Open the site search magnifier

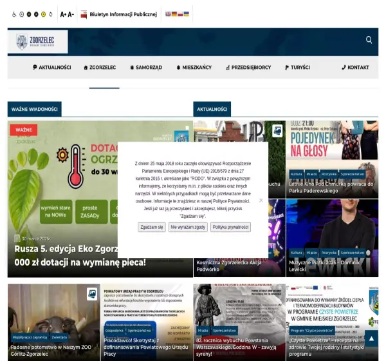click(369, 40)
